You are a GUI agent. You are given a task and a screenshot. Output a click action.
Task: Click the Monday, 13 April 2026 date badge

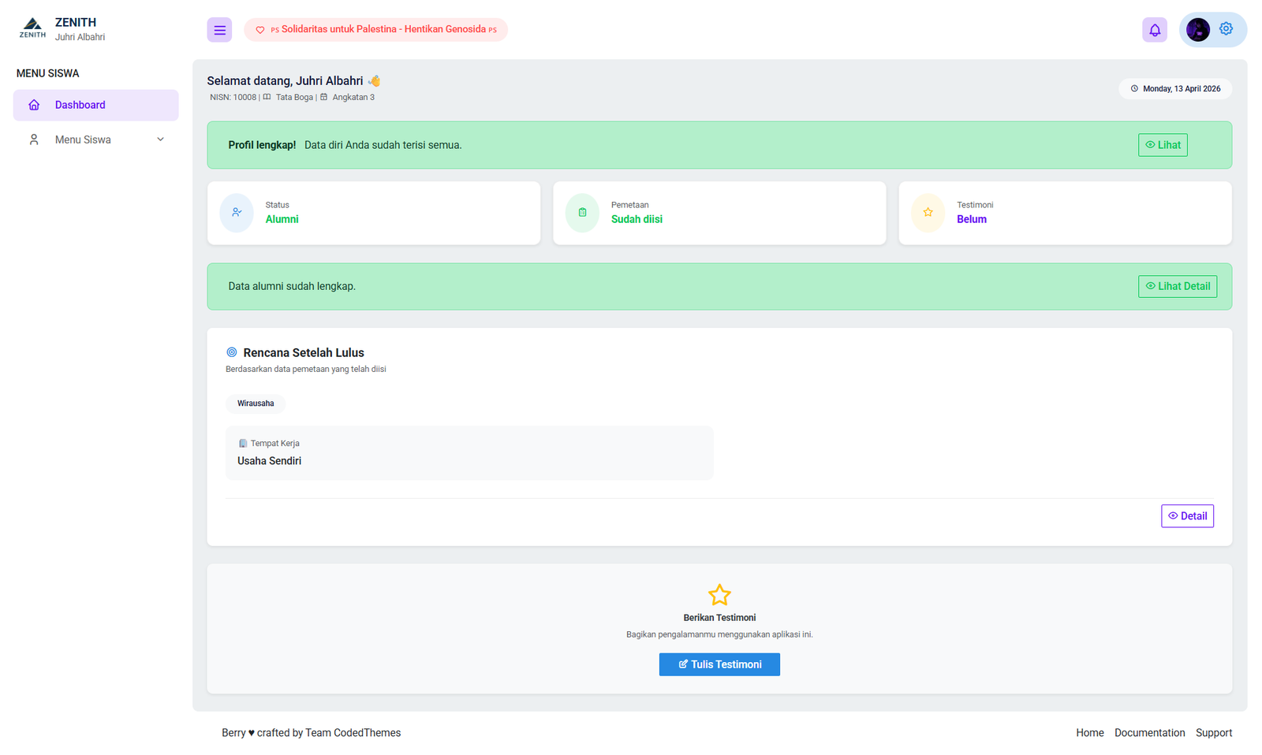coord(1175,89)
